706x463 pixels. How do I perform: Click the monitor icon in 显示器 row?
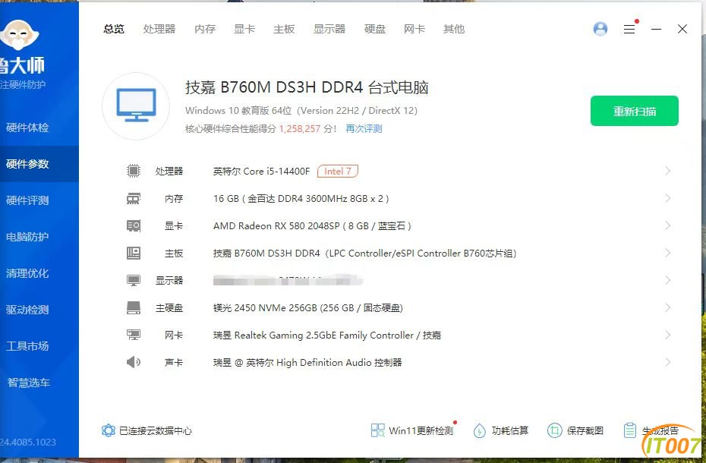[134, 281]
